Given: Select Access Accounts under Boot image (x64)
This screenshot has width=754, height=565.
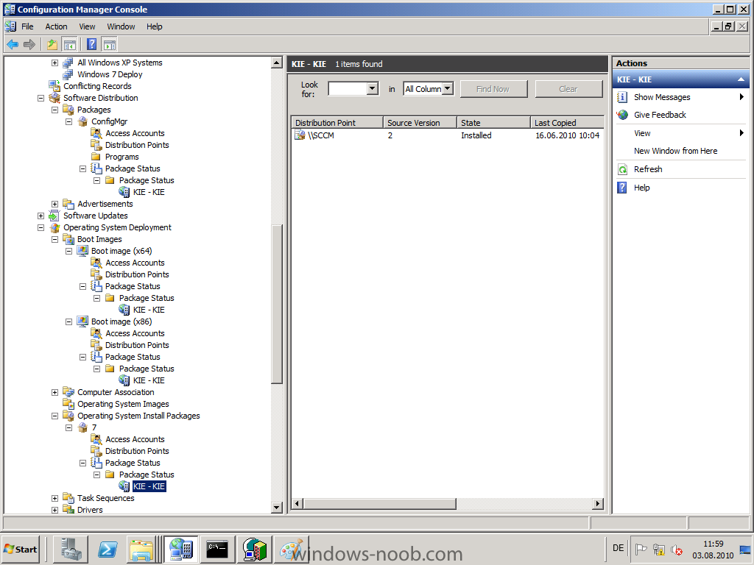Looking at the screenshot, I should (x=135, y=263).
